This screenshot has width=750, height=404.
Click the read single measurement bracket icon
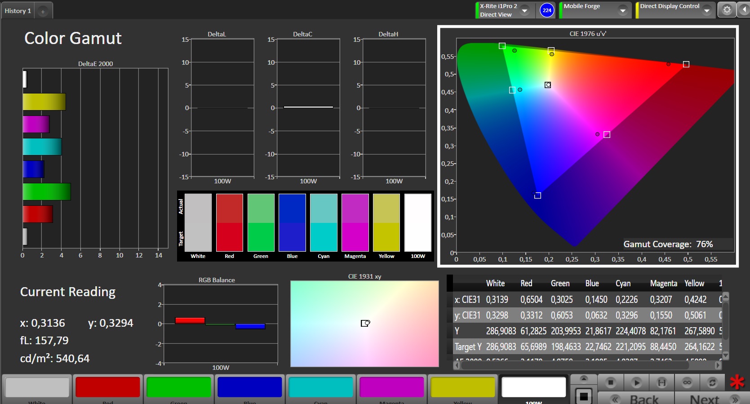coord(661,382)
